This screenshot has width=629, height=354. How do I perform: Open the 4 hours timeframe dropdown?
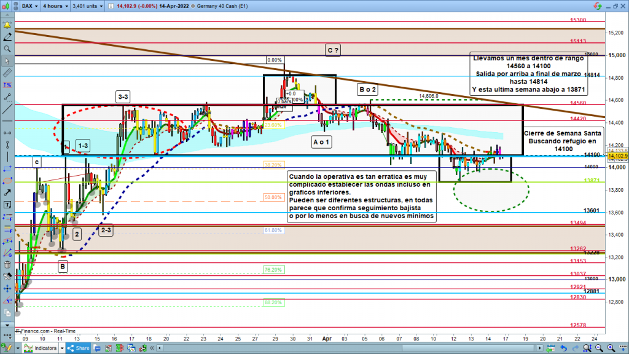(x=55, y=6)
